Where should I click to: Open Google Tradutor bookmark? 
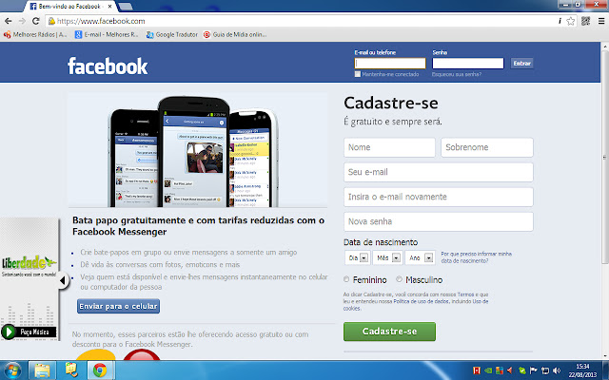(x=172, y=34)
